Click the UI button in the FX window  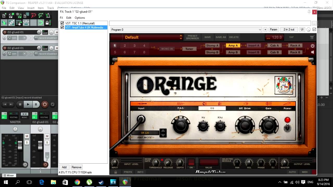tap(302, 30)
